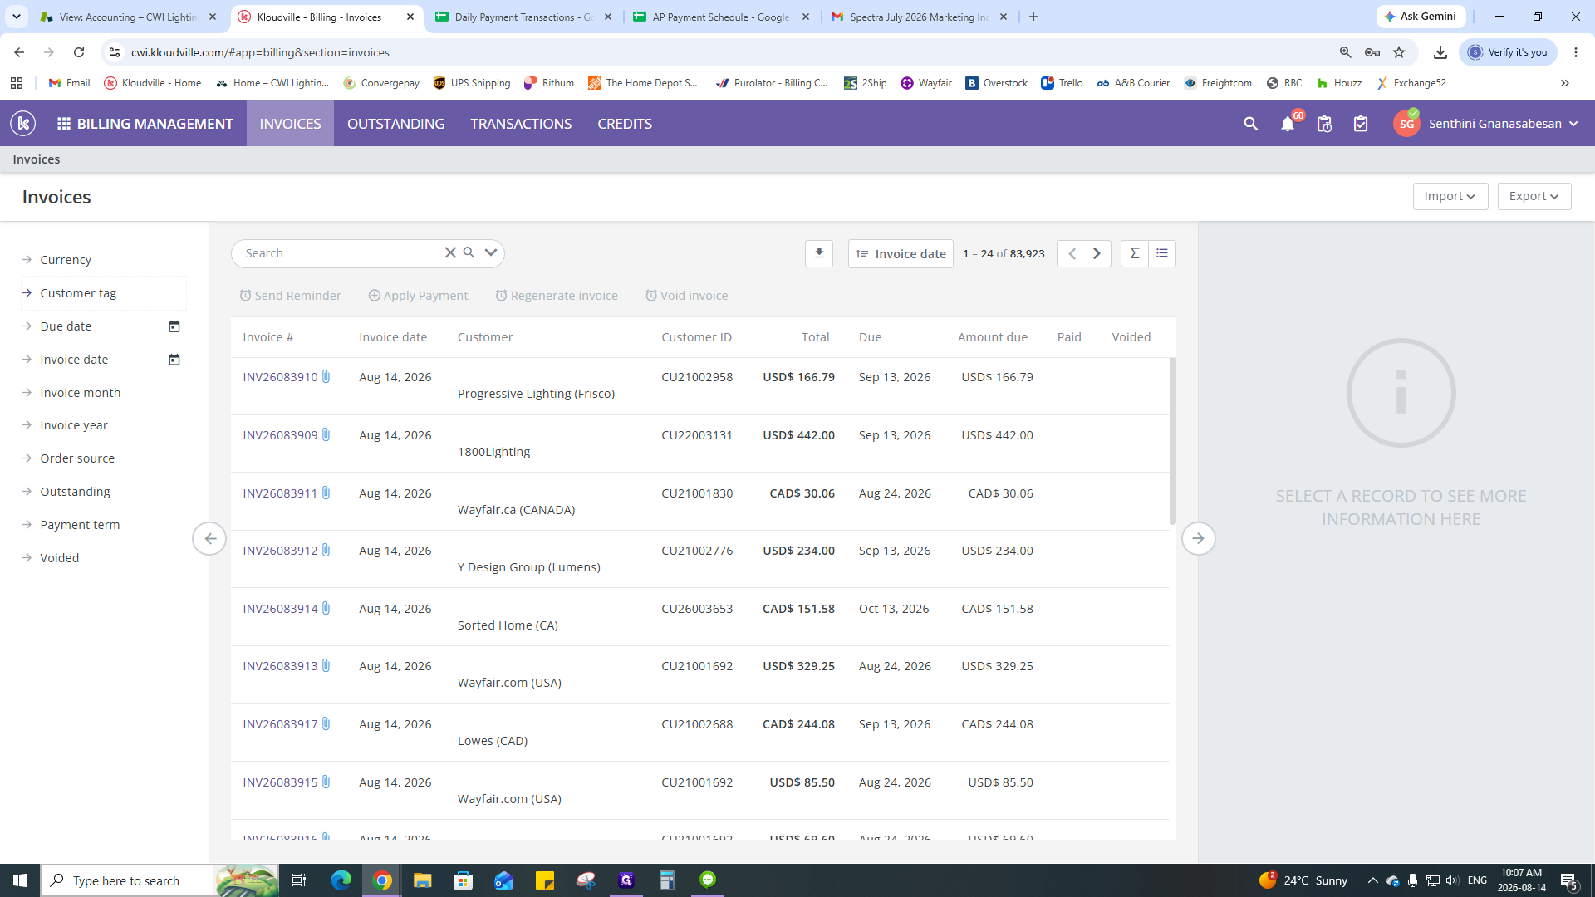Clear the invoice search field
Screen dimensions: 1595x897
pyautogui.click(x=450, y=252)
